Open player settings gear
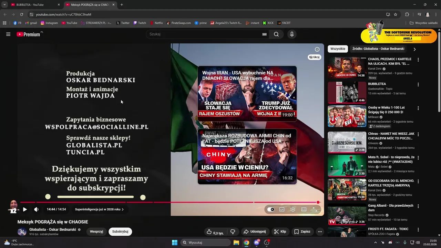The width and height of the screenshot is (441, 248). point(293,209)
